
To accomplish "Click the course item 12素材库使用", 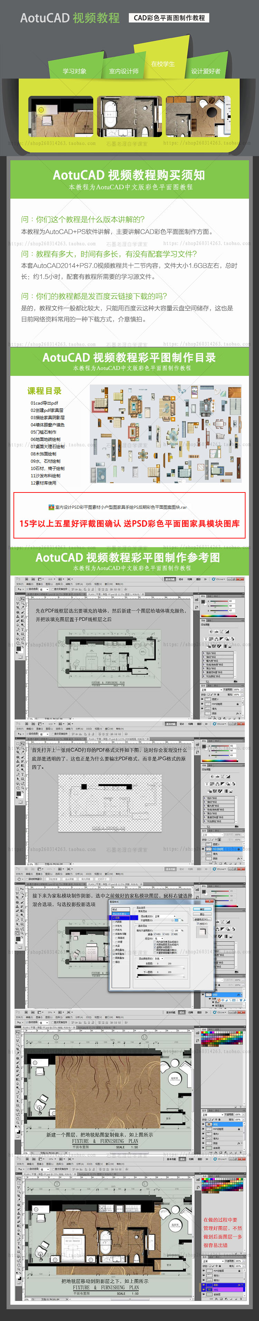I will tap(44, 483).
